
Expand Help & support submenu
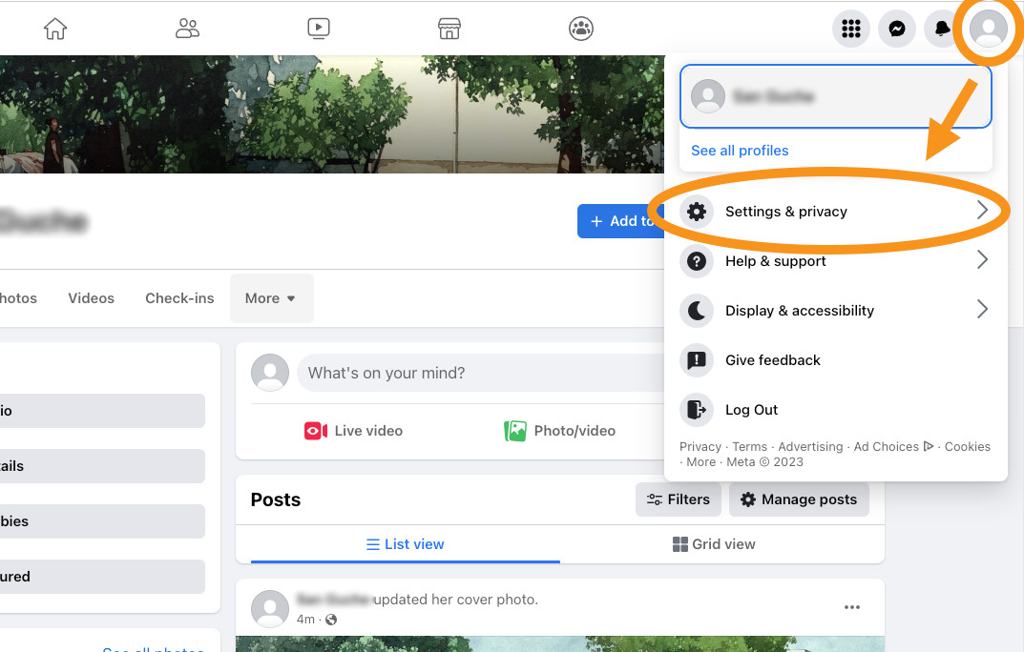click(x=830, y=261)
